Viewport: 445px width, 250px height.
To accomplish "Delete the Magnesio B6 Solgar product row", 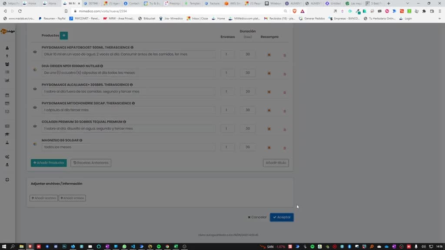I will 285,148.
